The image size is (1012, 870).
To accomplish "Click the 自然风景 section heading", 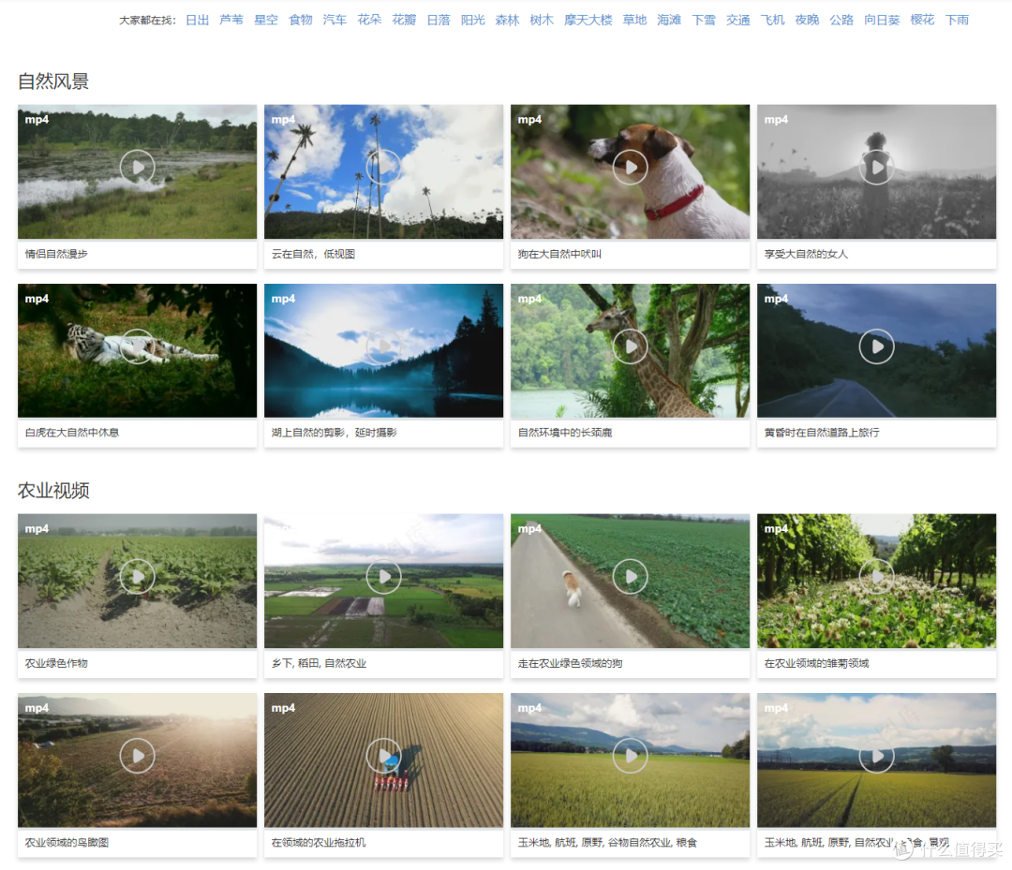I will pos(53,81).
